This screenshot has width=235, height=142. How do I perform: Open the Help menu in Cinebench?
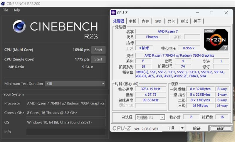pos(16,10)
